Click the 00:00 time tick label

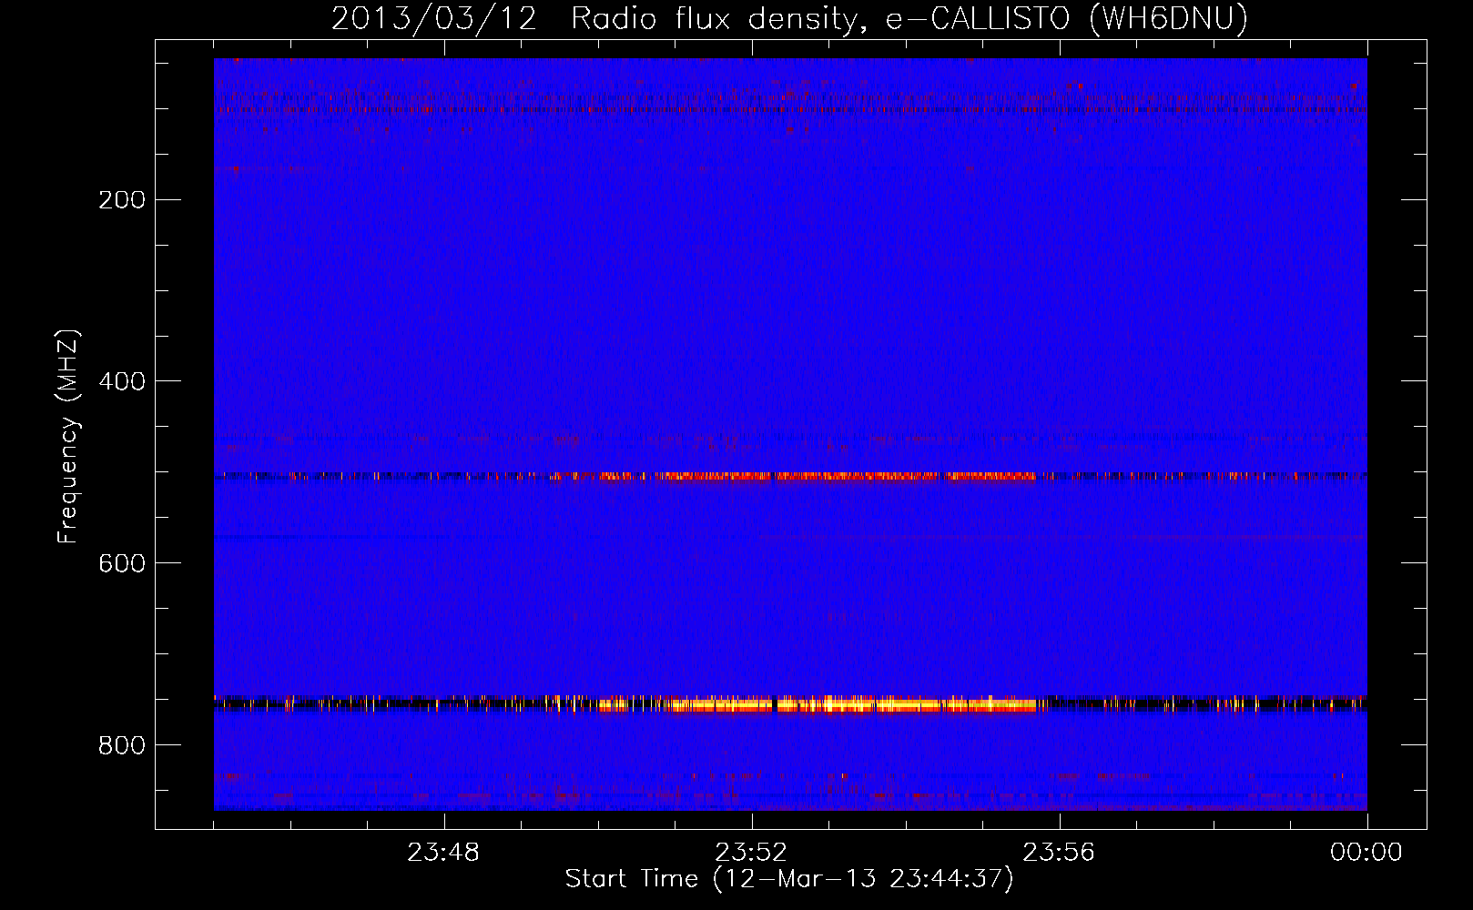1366,853
